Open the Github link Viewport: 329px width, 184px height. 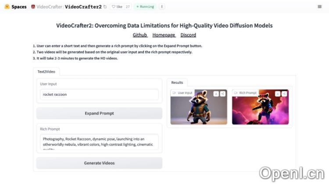pyautogui.click(x=140, y=35)
